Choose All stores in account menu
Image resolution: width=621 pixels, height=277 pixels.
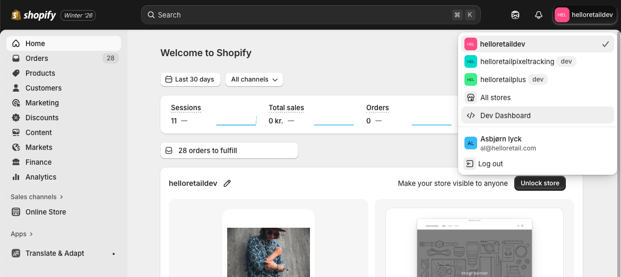click(495, 97)
